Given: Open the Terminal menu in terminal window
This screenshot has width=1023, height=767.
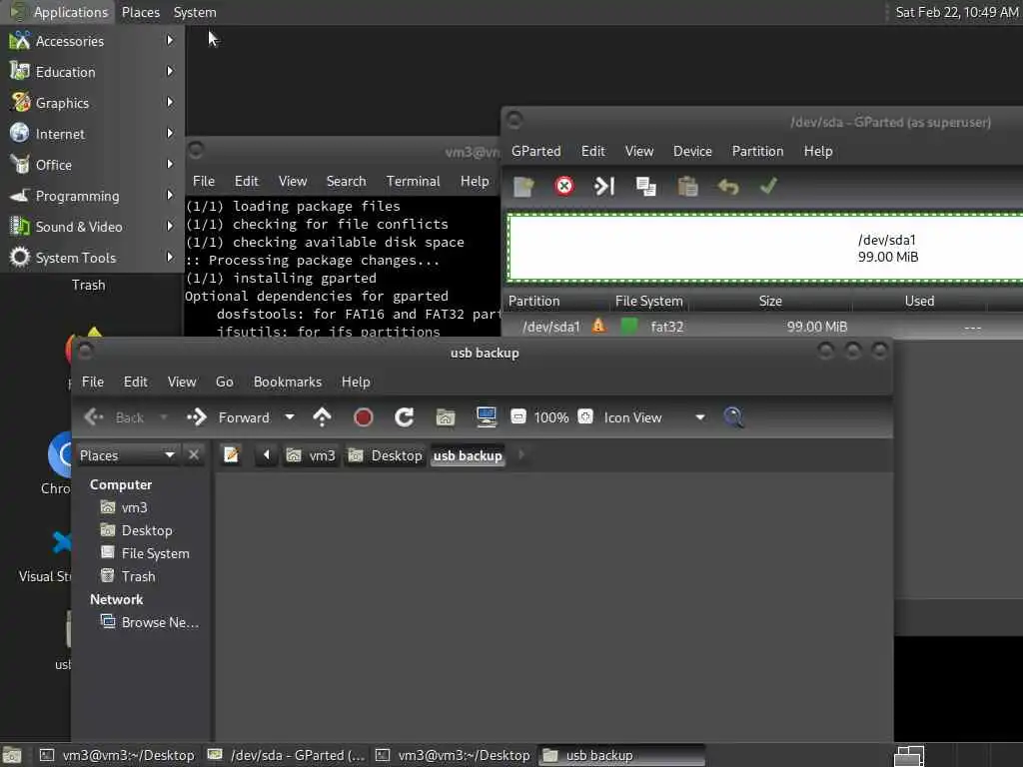Looking at the screenshot, I should pyautogui.click(x=413, y=181).
